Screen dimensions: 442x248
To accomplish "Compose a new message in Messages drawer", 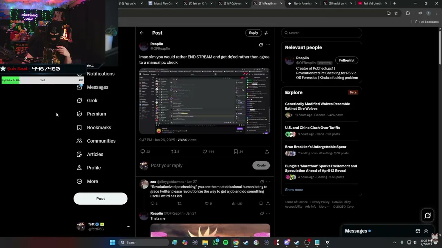I will [418, 231].
